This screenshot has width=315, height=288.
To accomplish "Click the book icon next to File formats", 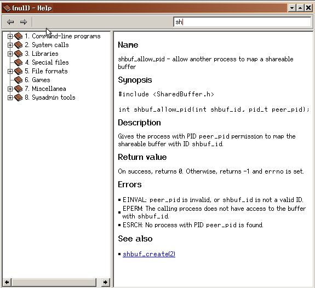I will (18, 71).
